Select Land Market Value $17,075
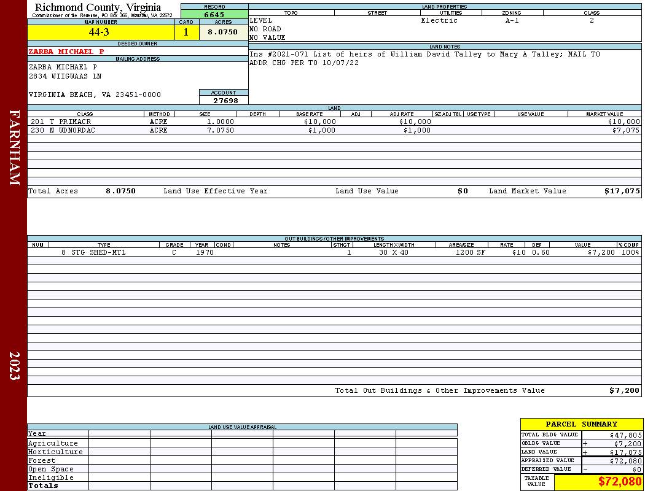645x491 pixels. 622,191
